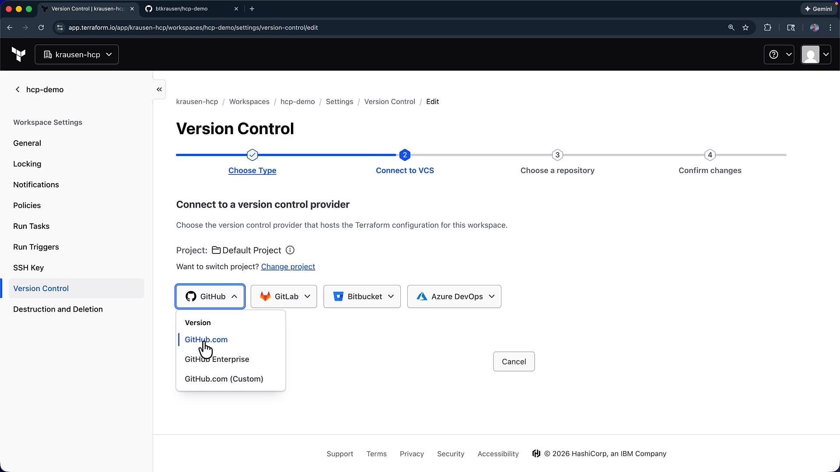Go back to Choose Type step

(x=252, y=170)
